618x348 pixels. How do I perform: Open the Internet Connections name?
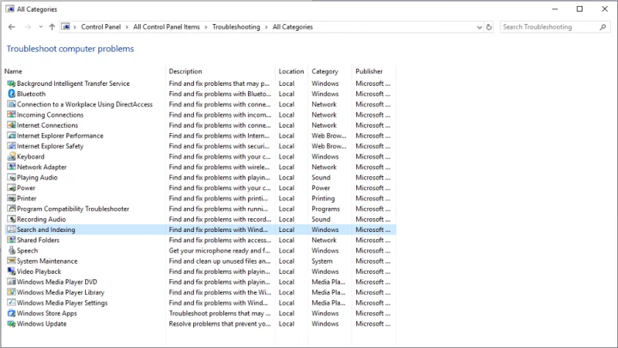click(x=47, y=125)
